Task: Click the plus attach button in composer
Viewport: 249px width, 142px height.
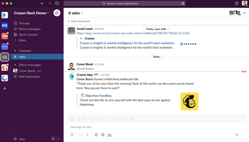Action: click(72, 135)
